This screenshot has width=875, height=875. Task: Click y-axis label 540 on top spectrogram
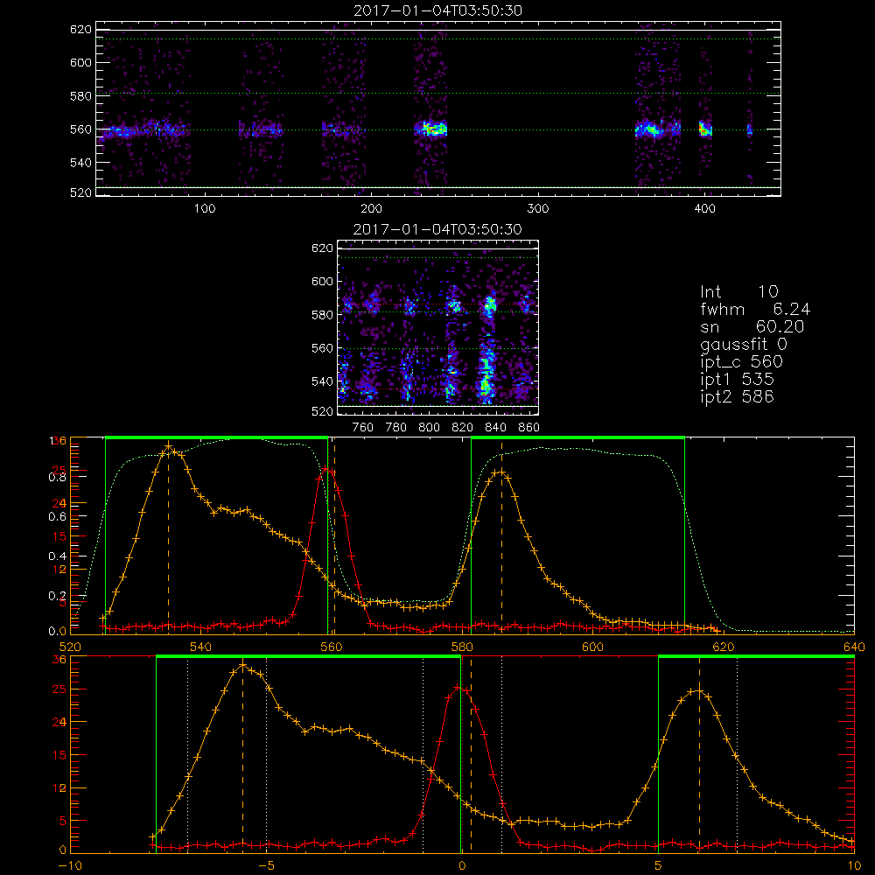pos(80,163)
